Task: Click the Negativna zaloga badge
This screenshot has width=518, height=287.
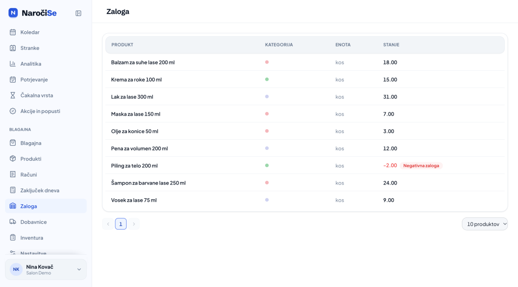Action: pyautogui.click(x=421, y=166)
